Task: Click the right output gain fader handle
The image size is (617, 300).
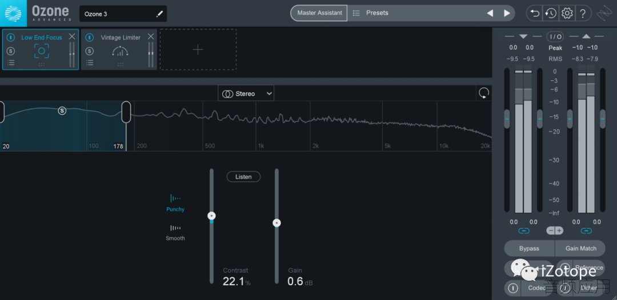Action: 603,119
